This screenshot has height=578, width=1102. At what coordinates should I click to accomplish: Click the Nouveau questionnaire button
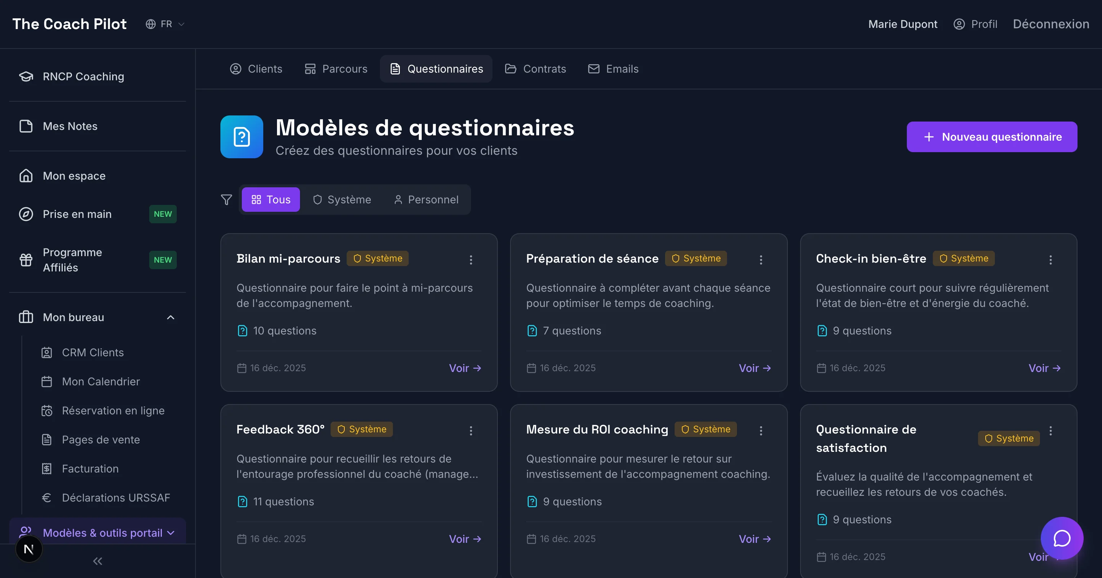point(992,137)
